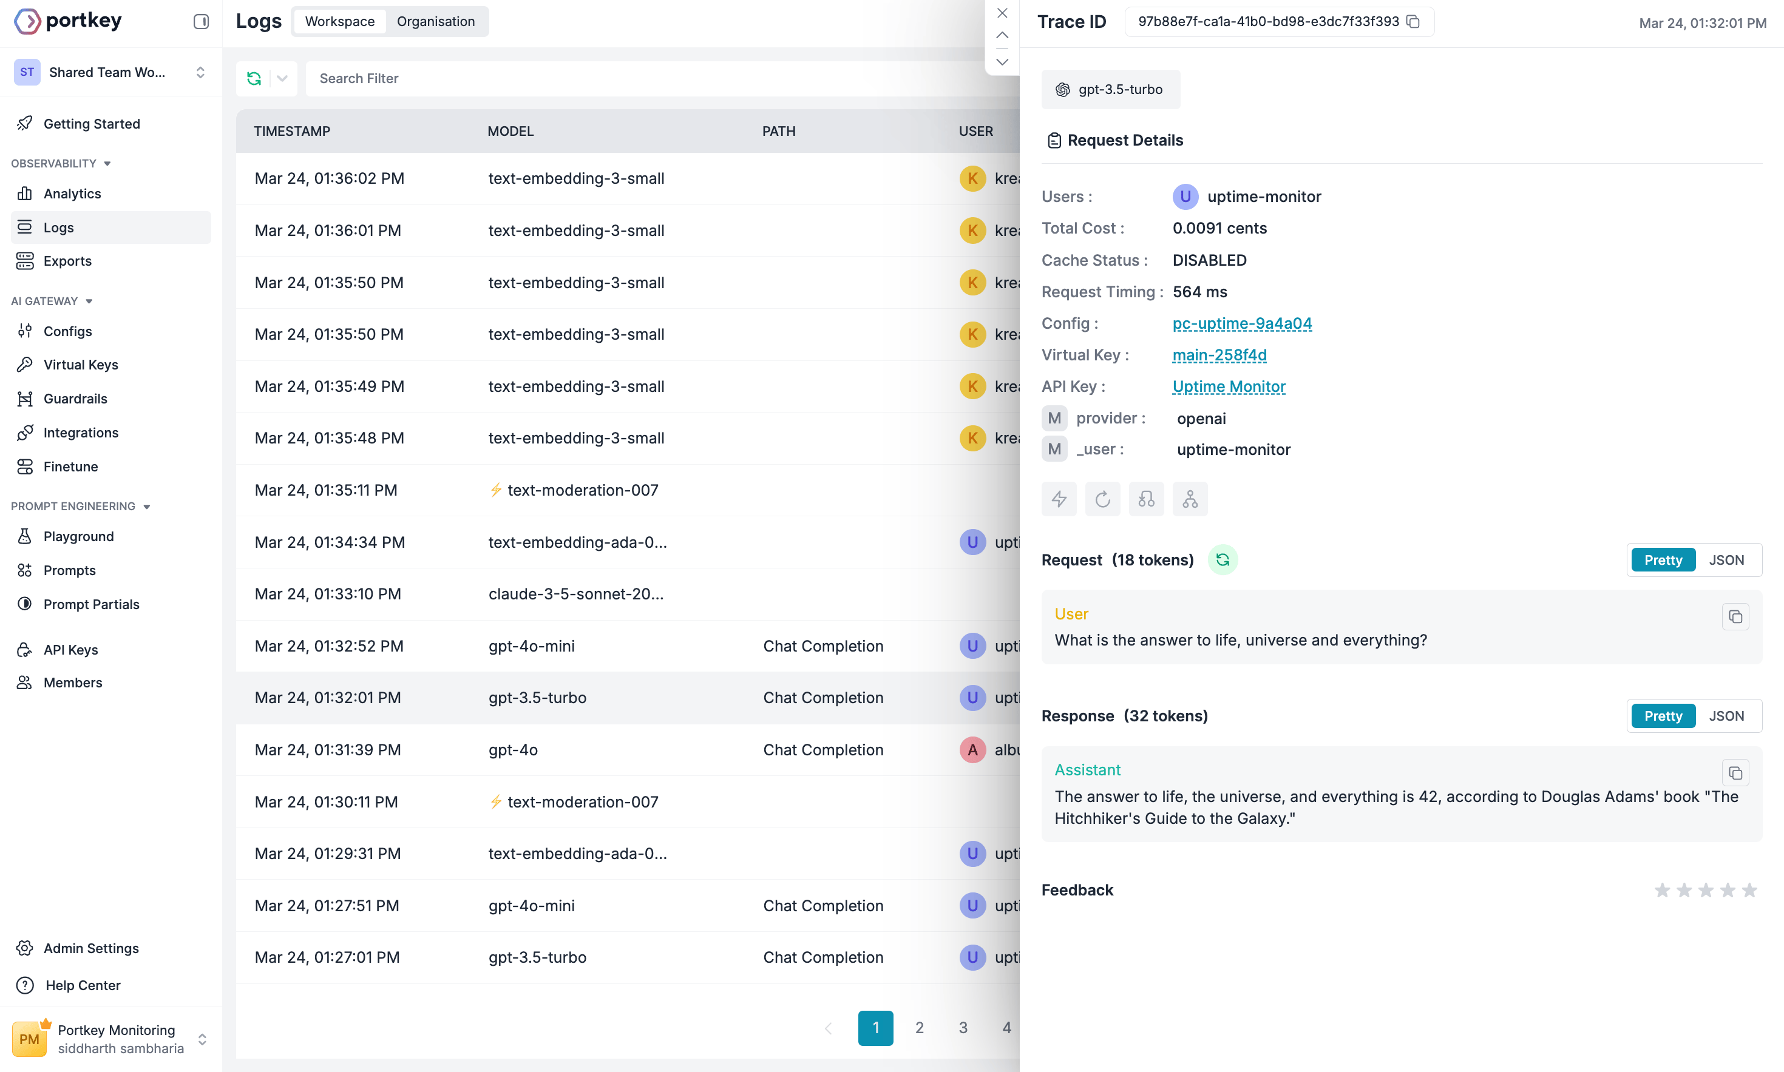The width and height of the screenshot is (1784, 1072).
Task: Select Pretty view for the Request
Action: [x=1663, y=560]
